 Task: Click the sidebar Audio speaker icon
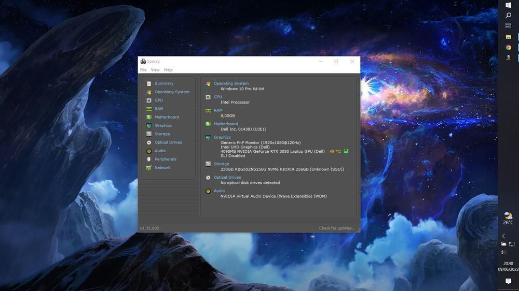coord(149,151)
